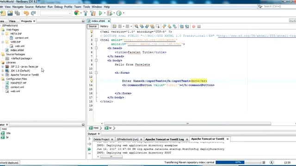Click the Find Previous Occurrence icon
The height and width of the screenshot is (166, 296).
point(142,26)
